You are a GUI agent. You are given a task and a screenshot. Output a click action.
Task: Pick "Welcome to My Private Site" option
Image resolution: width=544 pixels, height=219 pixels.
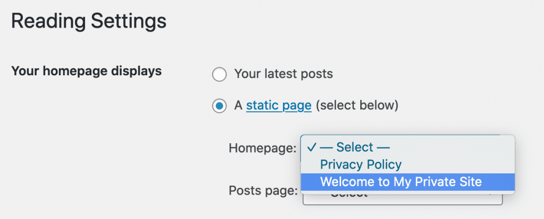pyautogui.click(x=401, y=182)
